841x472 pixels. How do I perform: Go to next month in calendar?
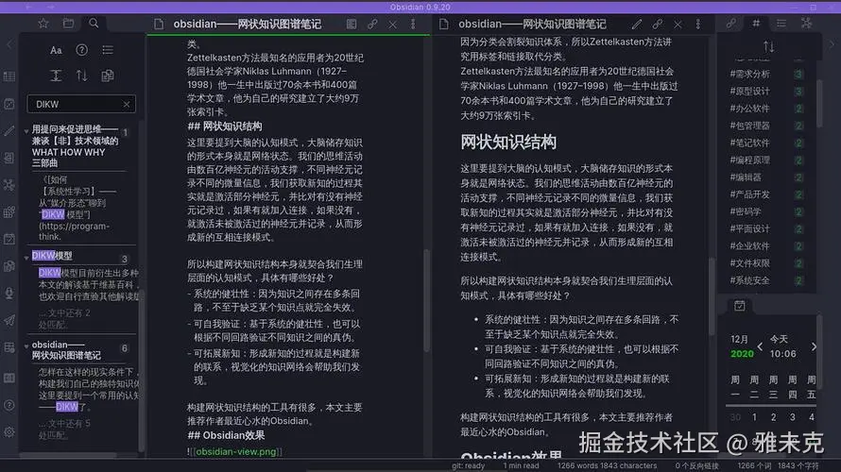tap(814, 346)
